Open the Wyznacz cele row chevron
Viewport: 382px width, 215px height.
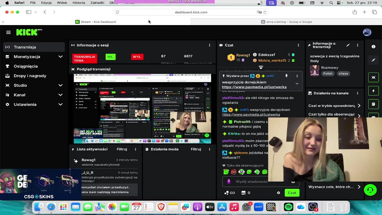pos(359,187)
